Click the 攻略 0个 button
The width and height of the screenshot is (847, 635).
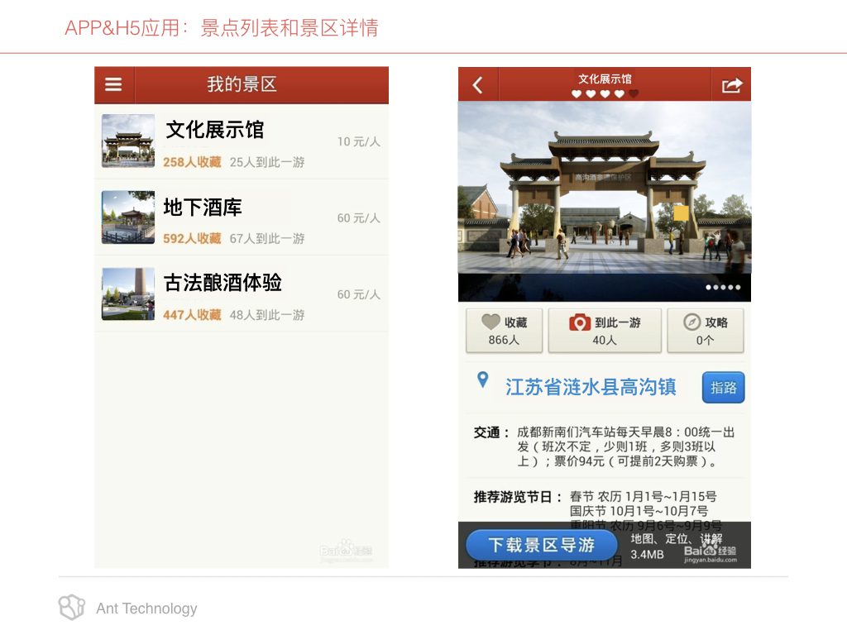click(705, 331)
